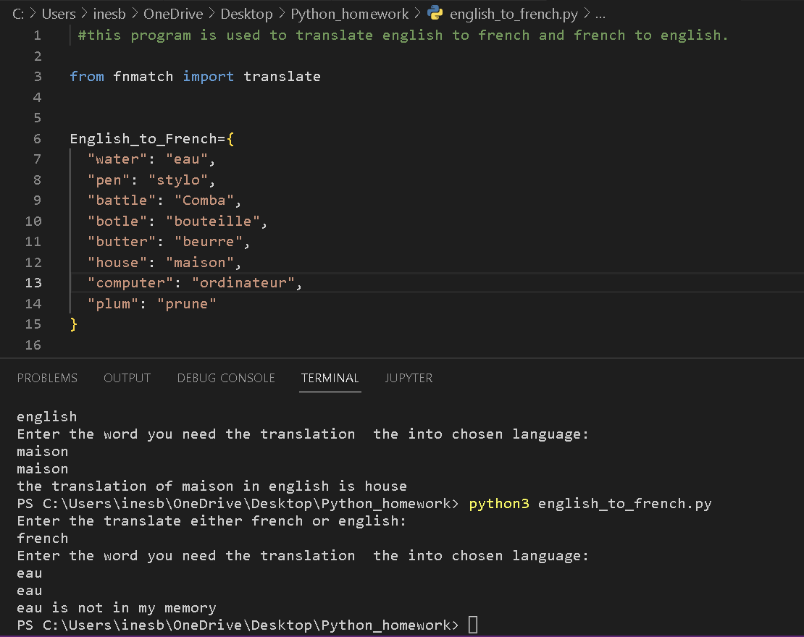Image resolution: width=804 pixels, height=637 pixels.
Task: Click the "computer" key string
Action: (130, 283)
